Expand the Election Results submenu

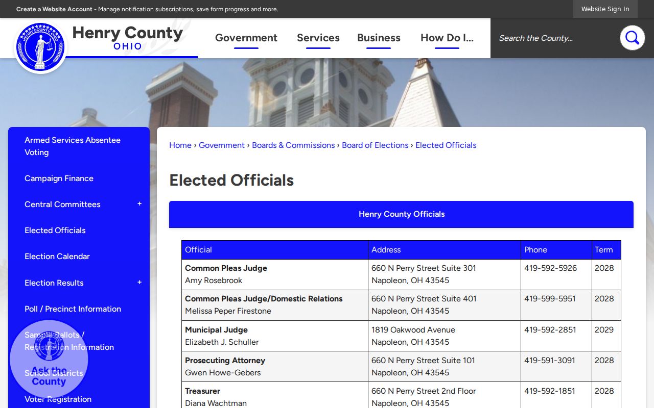pyautogui.click(x=139, y=283)
